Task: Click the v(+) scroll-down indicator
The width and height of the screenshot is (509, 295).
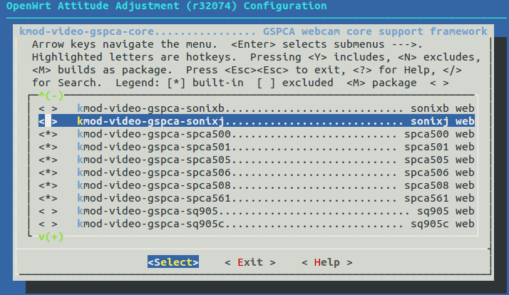Action: [51, 237]
